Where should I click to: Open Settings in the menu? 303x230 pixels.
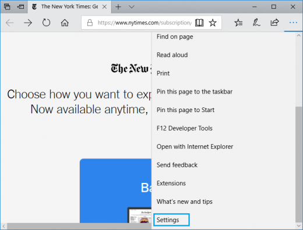(171, 220)
